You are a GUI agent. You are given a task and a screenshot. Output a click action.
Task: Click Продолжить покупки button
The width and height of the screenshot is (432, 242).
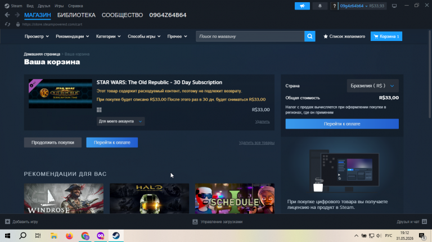(x=53, y=143)
